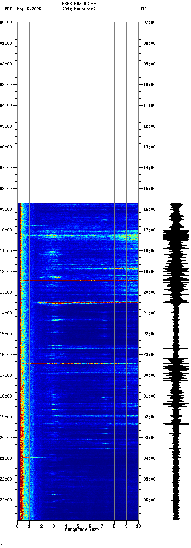This screenshot has width=191, height=548.
Task: Click the "(Big Mountain)" subtitle
Action: point(79,9)
